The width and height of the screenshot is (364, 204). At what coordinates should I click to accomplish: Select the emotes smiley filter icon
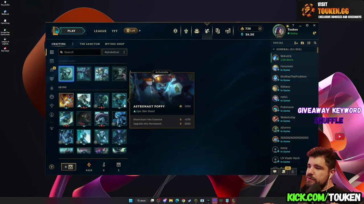click(x=52, y=97)
